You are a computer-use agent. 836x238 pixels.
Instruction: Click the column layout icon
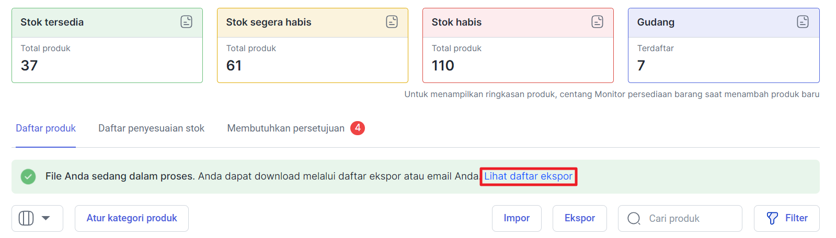(x=26, y=218)
